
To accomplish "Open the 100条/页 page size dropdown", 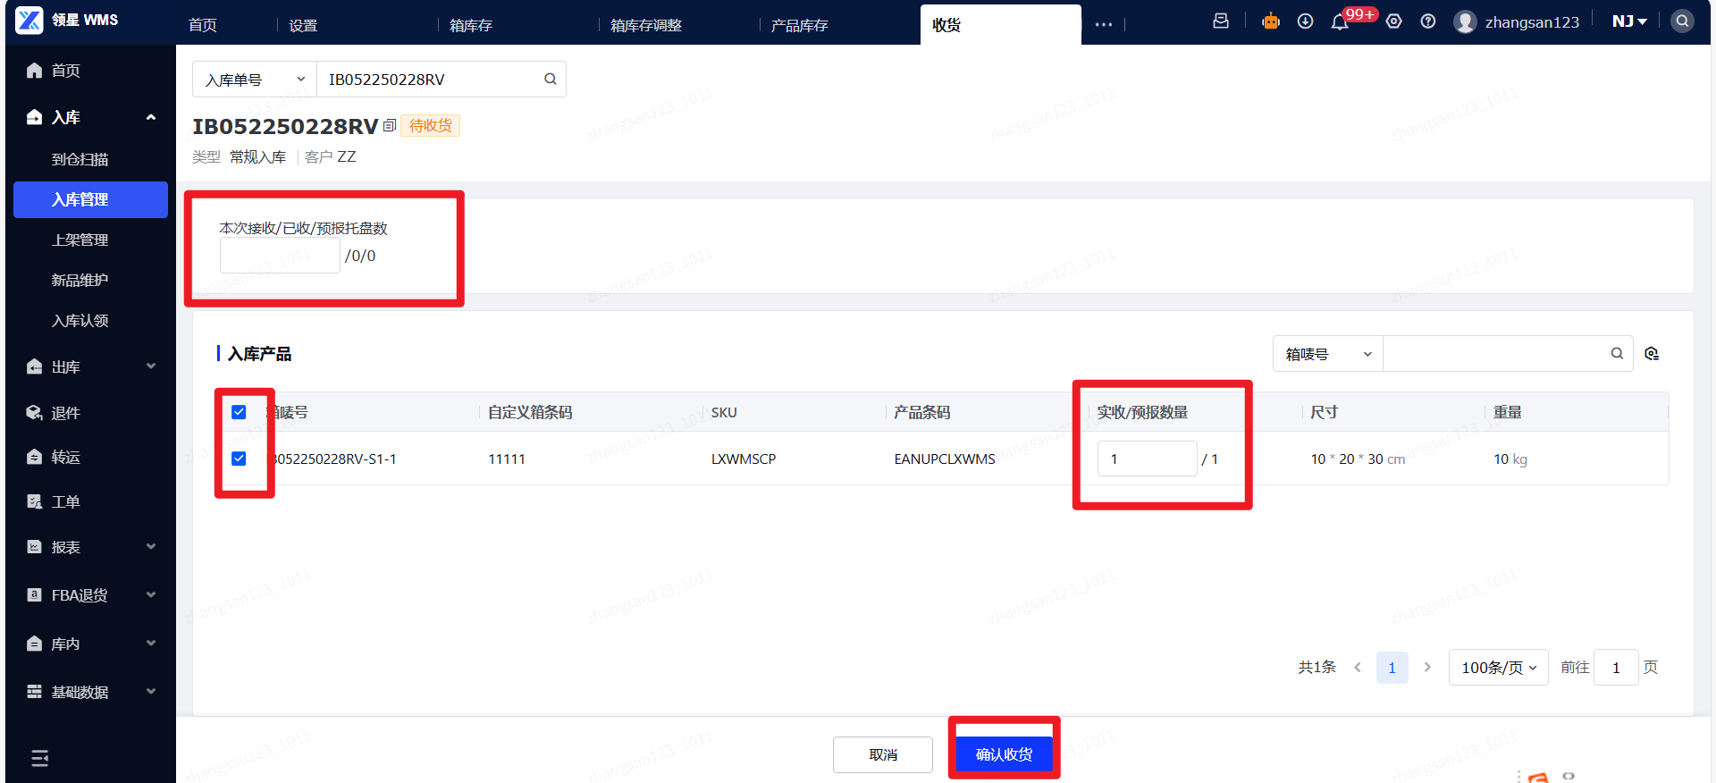I will point(1499,668).
